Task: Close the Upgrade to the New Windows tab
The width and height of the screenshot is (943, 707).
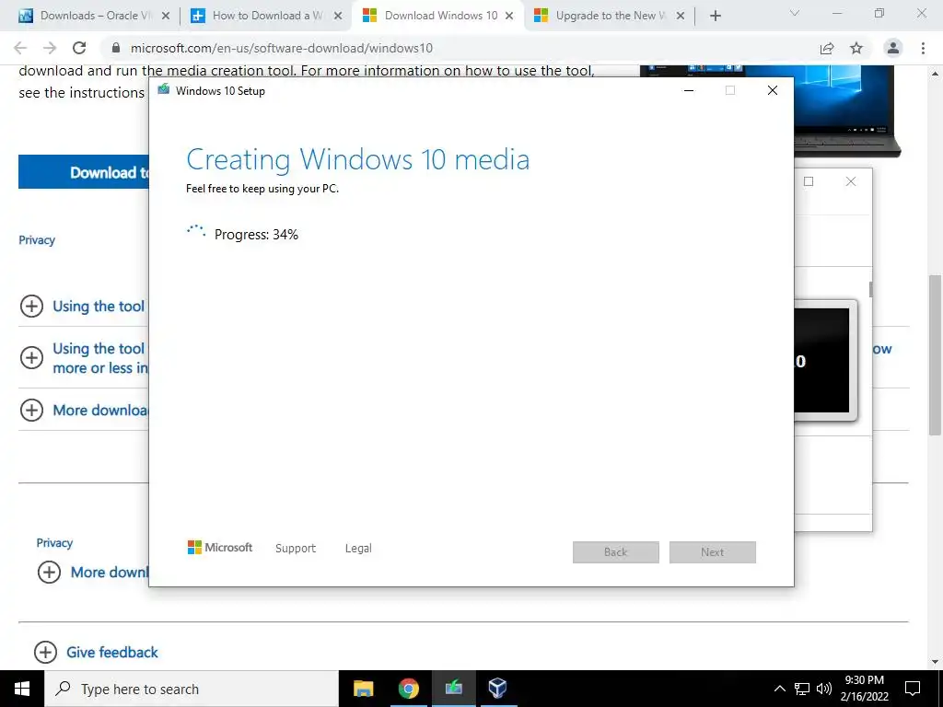Action: pos(681,17)
